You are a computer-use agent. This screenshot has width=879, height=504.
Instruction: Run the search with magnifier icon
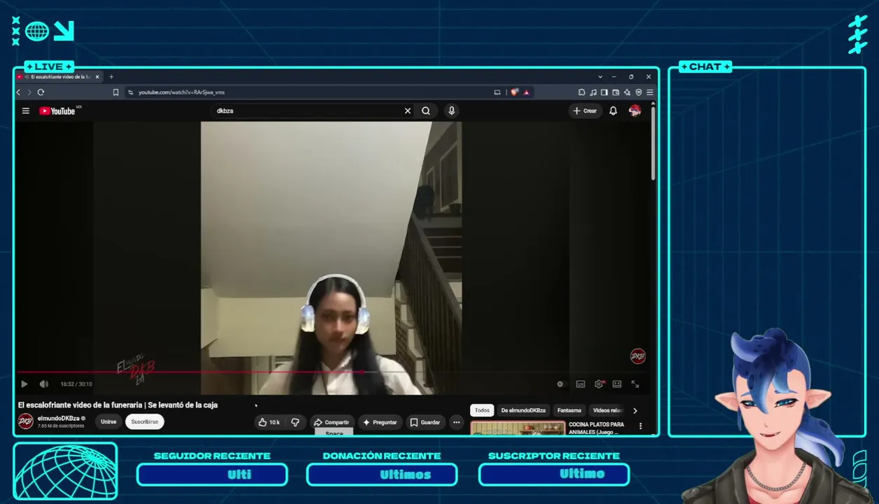pos(426,111)
